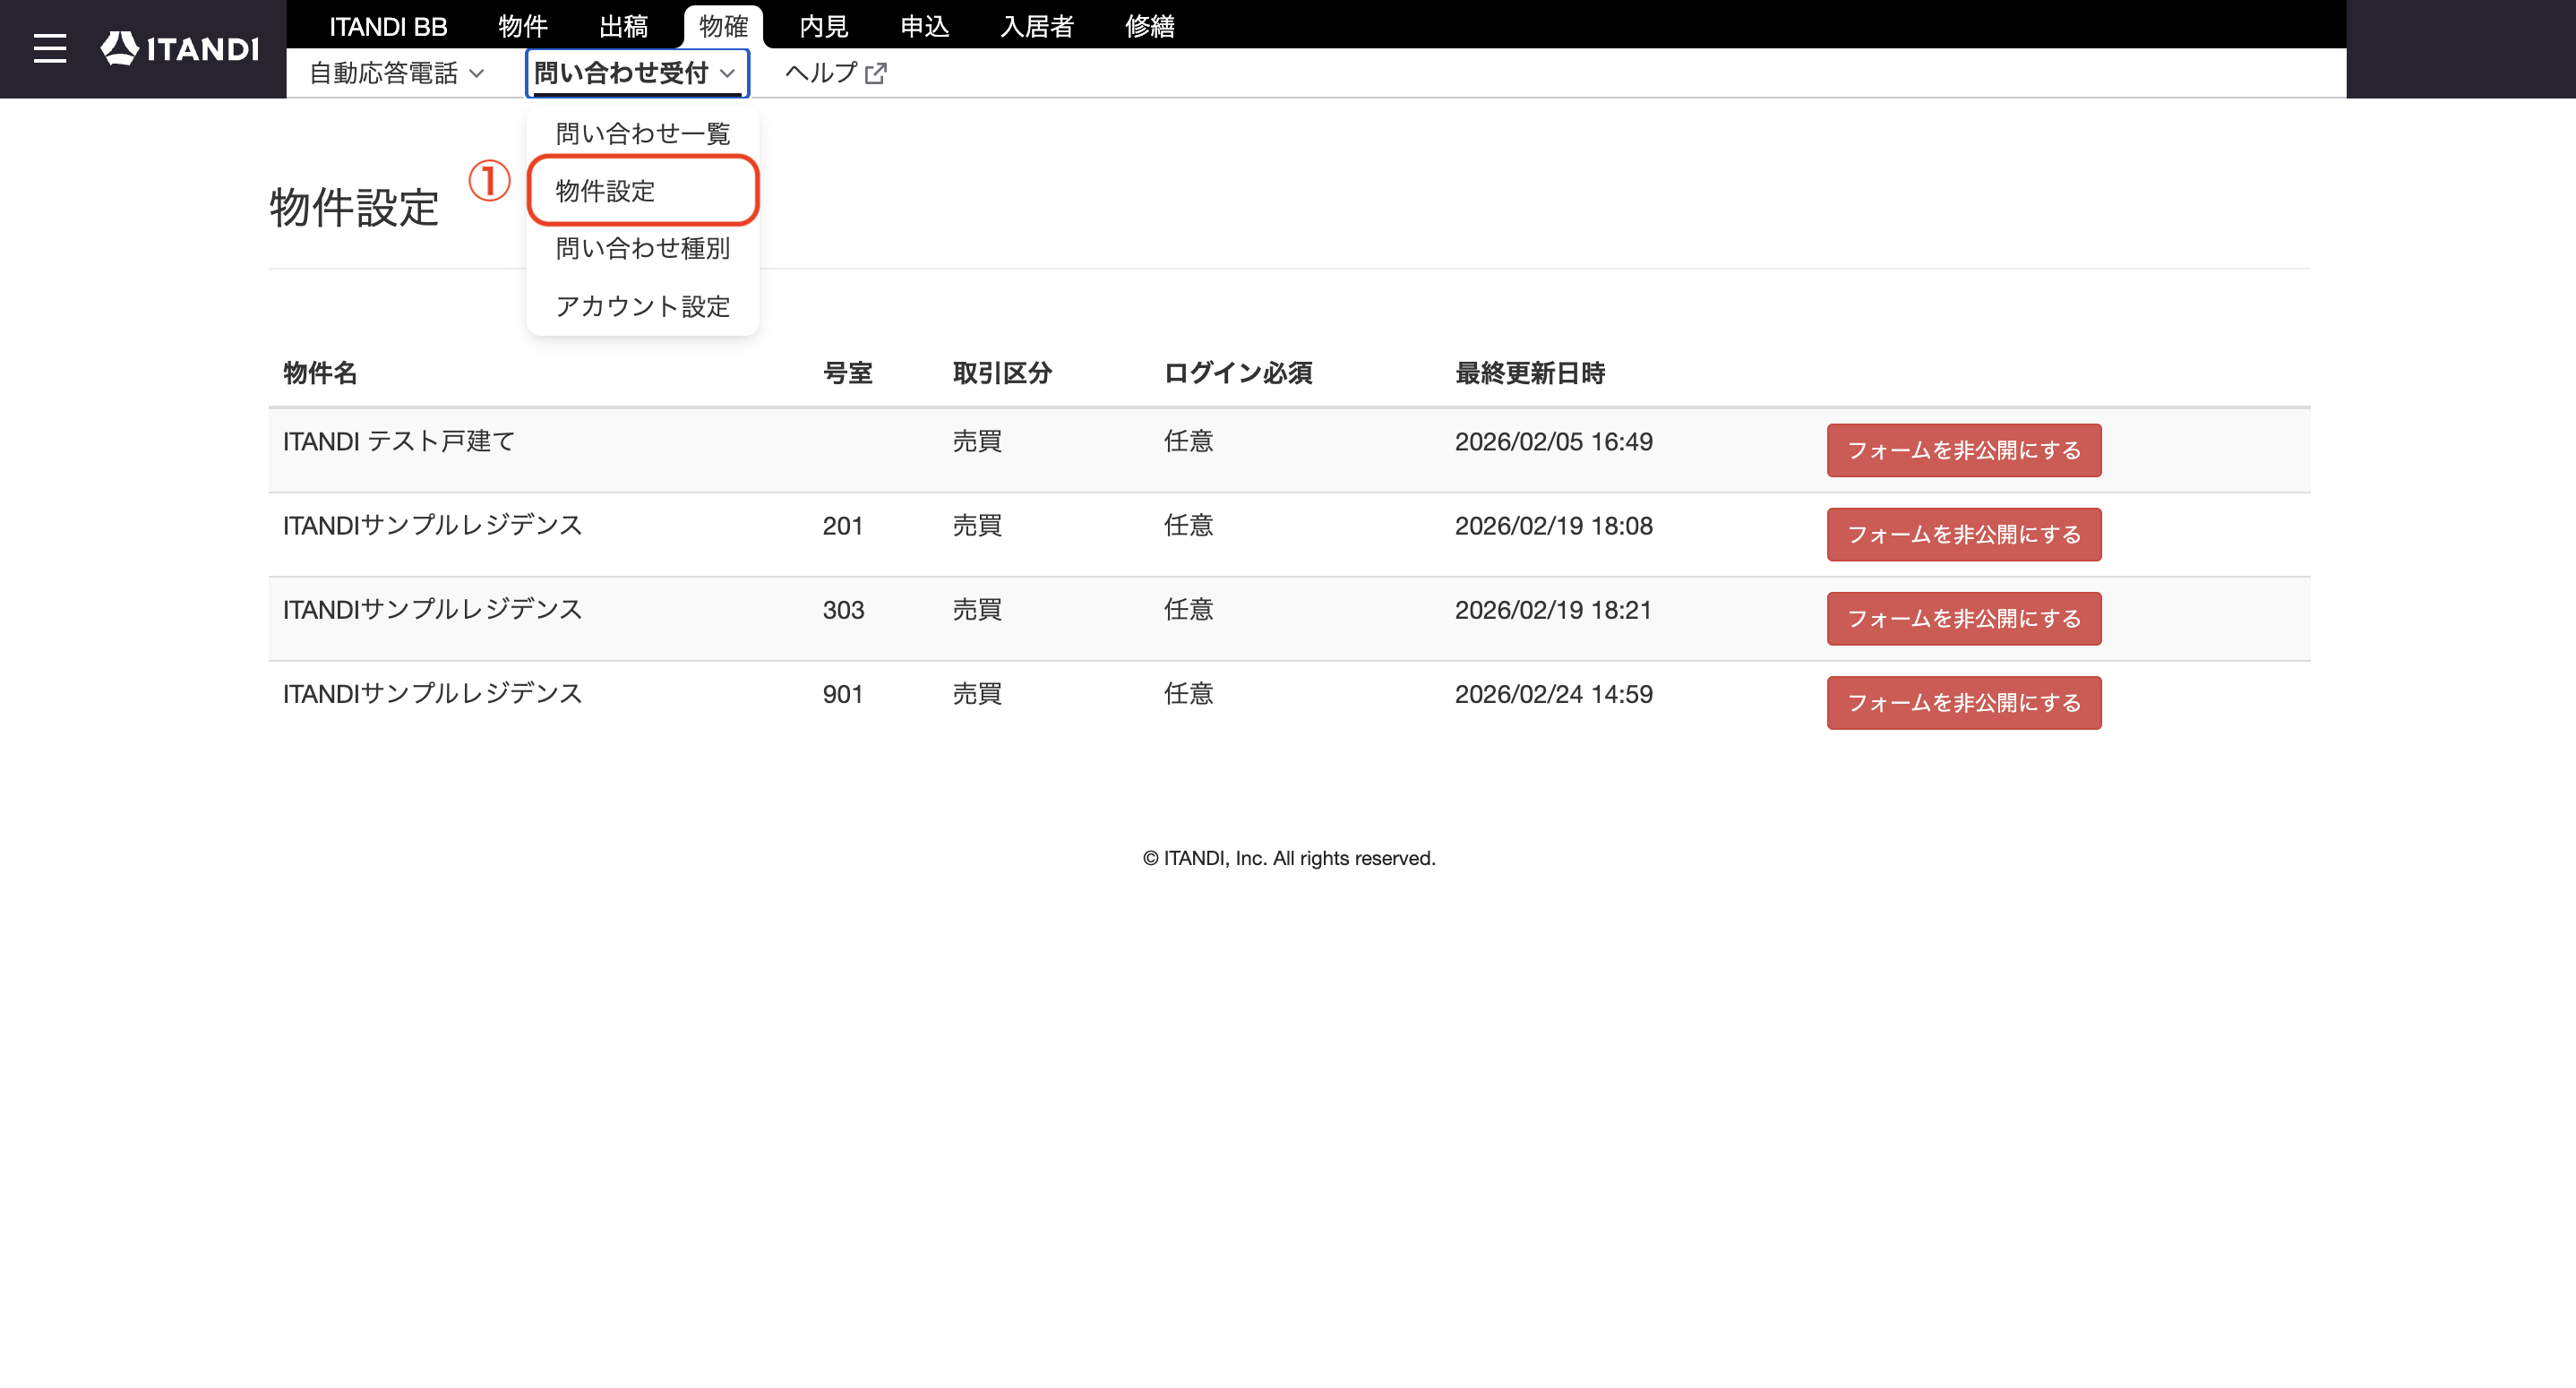2576x1388 pixels.
Task: Click the 2026/02/19 18:08 timestamp
Action: pyautogui.click(x=1554, y=525)
